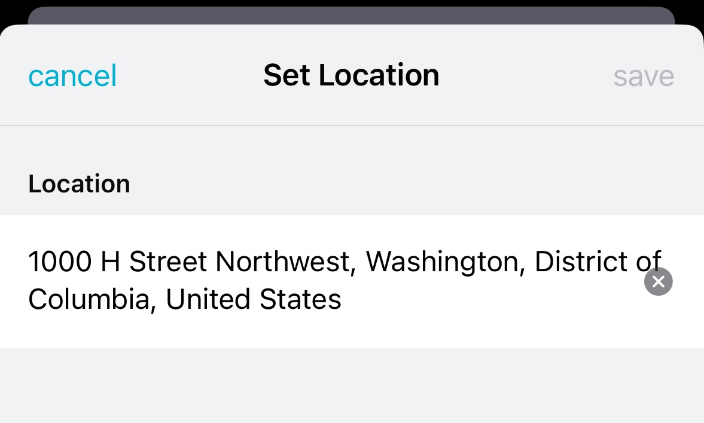Screen dimensions: 704x423
Task: Clear the location address with the X icon
Action: click(x=658, y=281)
